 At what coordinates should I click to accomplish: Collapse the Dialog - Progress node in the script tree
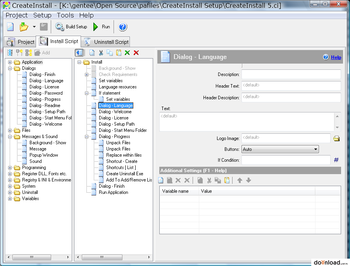point(86,136)
